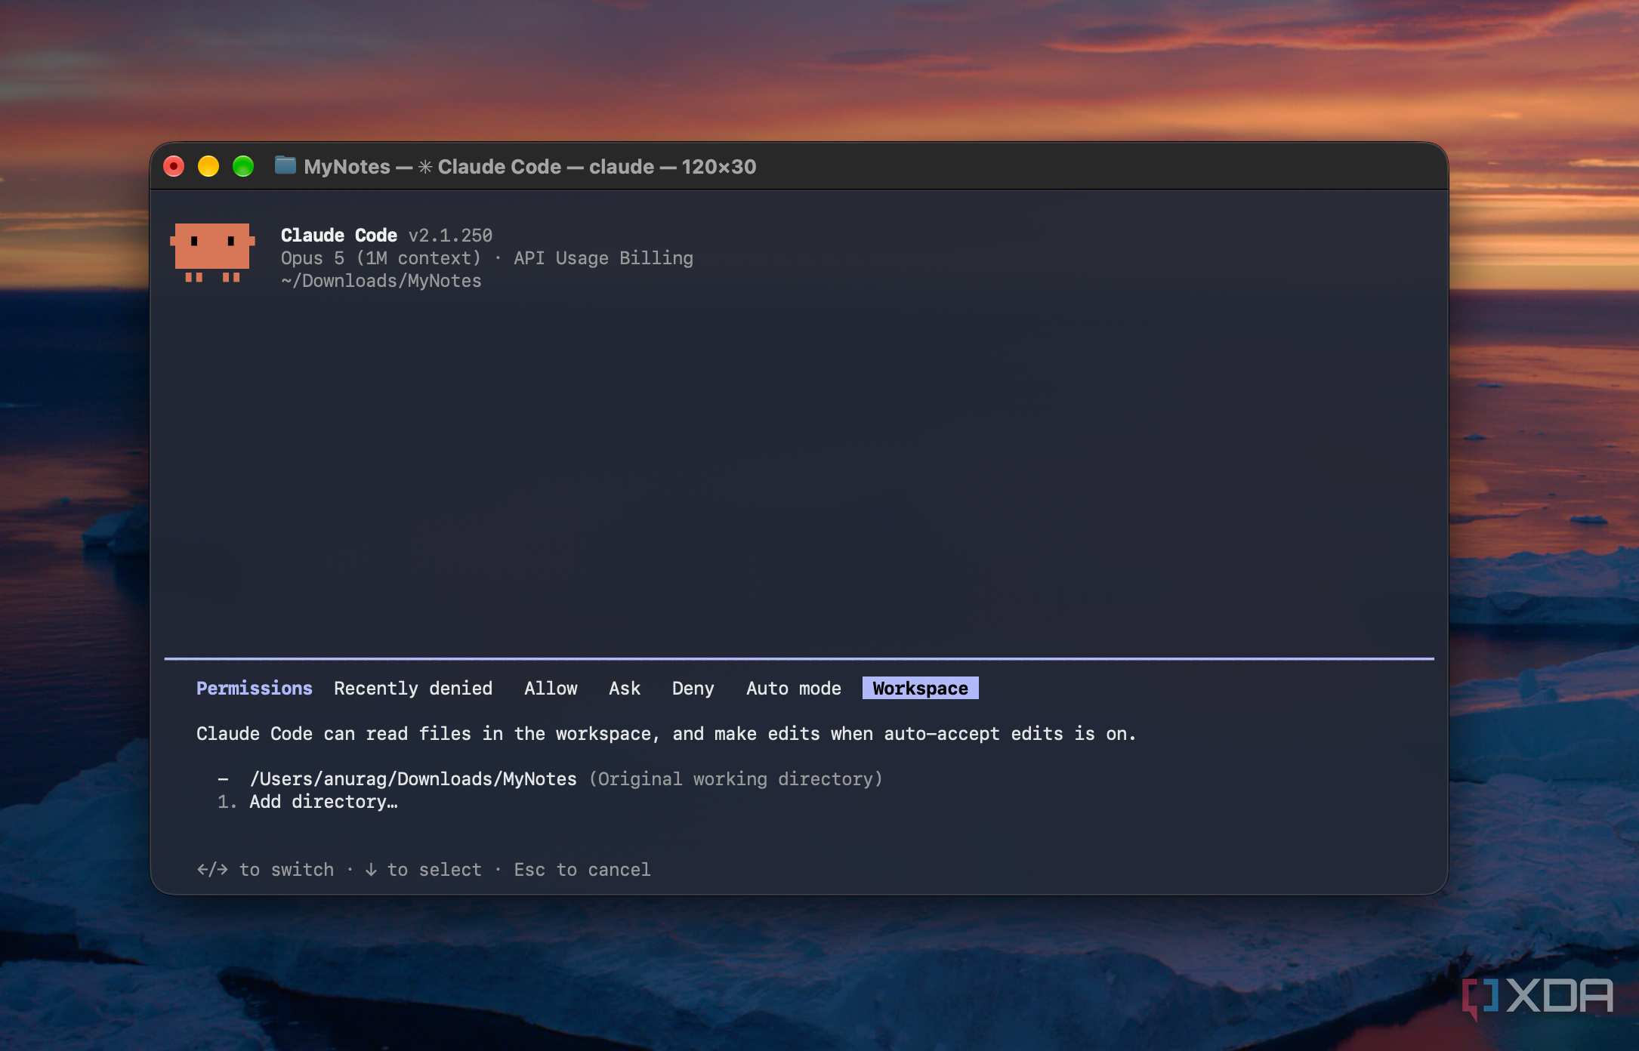Click '(Original working directory)' label
This screenshot has height=1051, width=1639.
(x=736, y=779)
